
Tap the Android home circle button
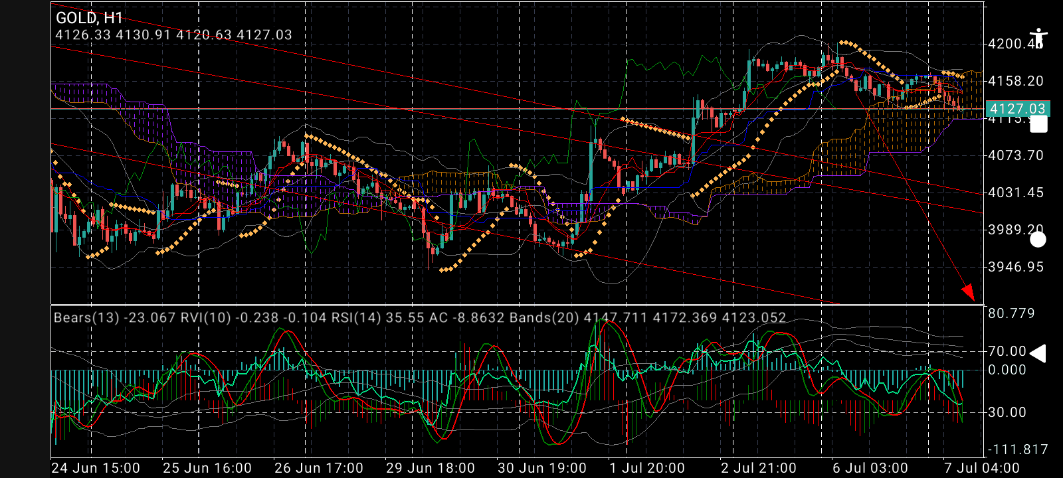click(1038, 239)
